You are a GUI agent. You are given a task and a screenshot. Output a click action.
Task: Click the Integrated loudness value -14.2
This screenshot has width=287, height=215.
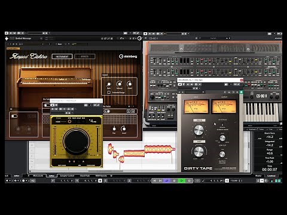click(x=270, y=145)
